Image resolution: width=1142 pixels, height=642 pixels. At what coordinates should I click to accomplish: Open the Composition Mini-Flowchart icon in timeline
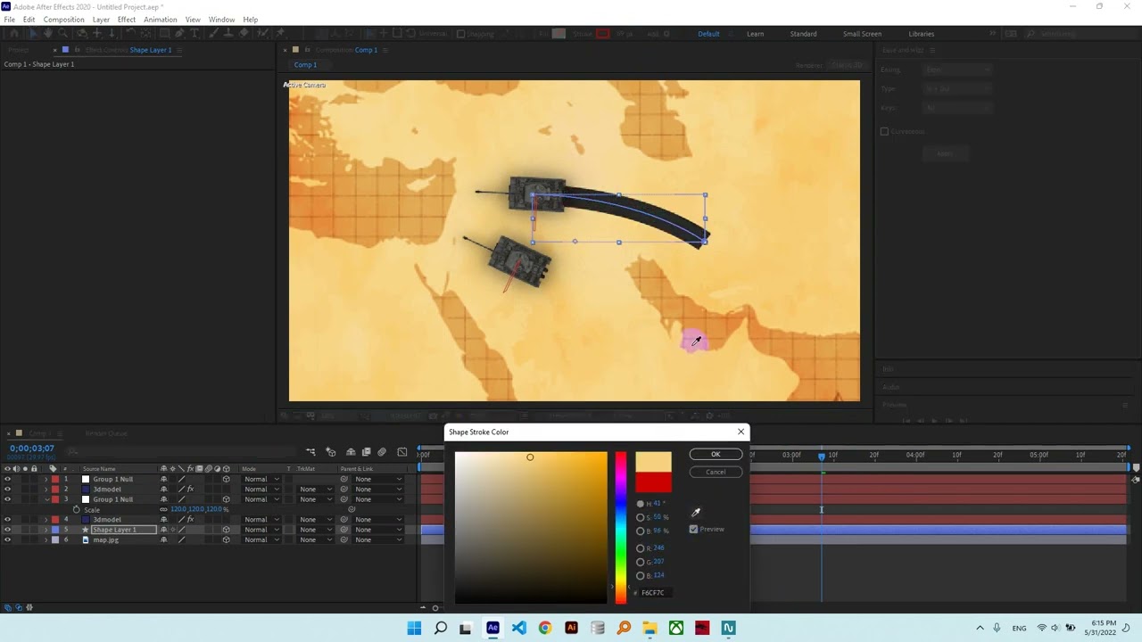pos(310,452)
